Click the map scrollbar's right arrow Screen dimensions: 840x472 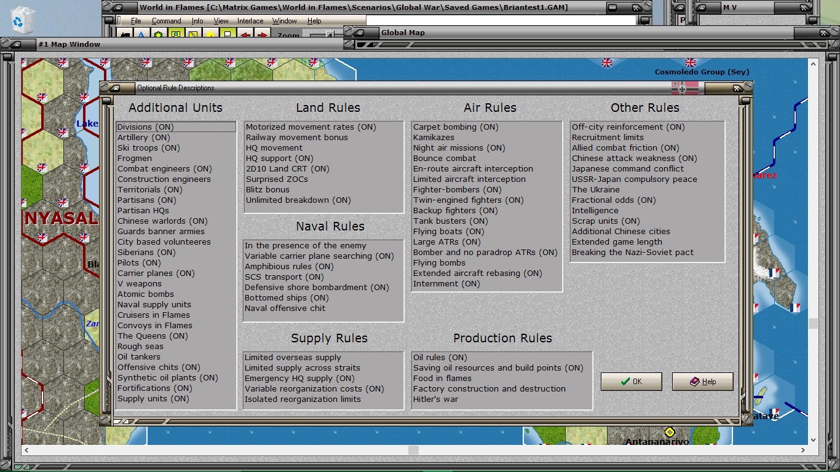[x=802, y=450]
